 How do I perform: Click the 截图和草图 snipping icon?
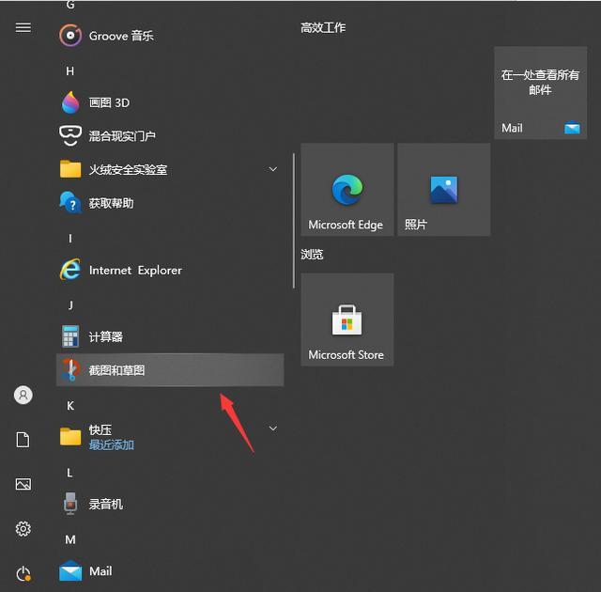(70, 369)
